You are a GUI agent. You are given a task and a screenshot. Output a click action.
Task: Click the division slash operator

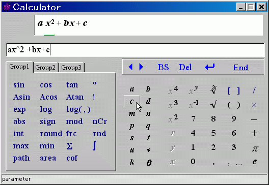[254, 90]
